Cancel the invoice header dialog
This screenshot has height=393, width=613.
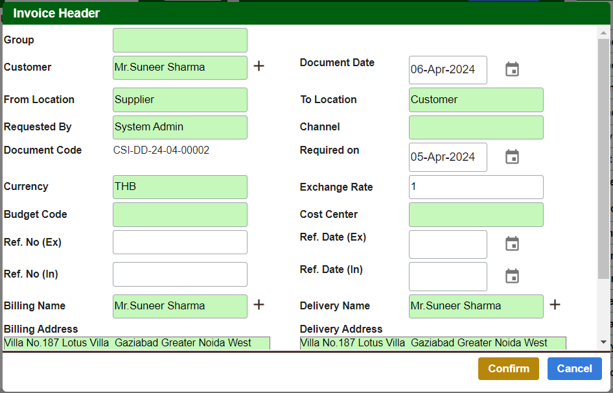574,368
